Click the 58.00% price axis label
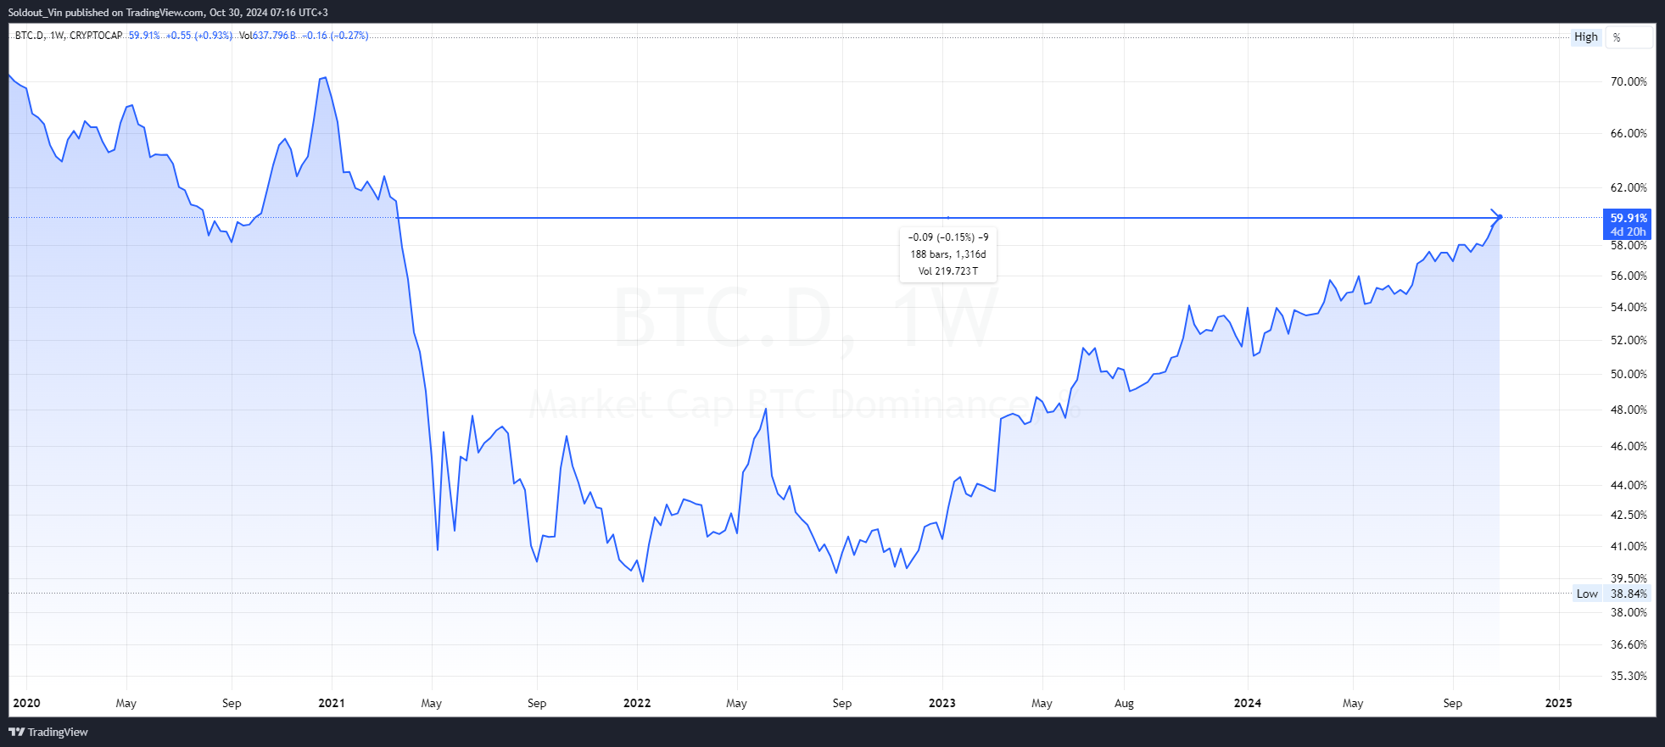1665x747 pixels. click(1629, 245)
